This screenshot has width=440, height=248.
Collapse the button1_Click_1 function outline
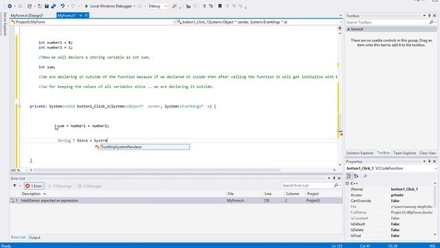(x=19, y=106)
